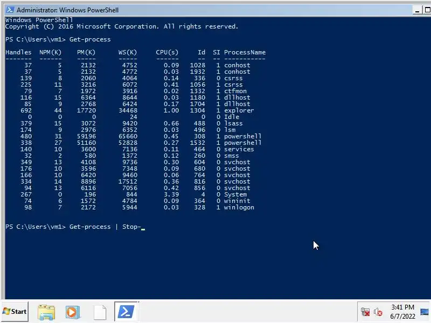Click the muted speaker tray icon
Image resolution: width=431 pixels, height=323 pixels.
pos(378,312)
